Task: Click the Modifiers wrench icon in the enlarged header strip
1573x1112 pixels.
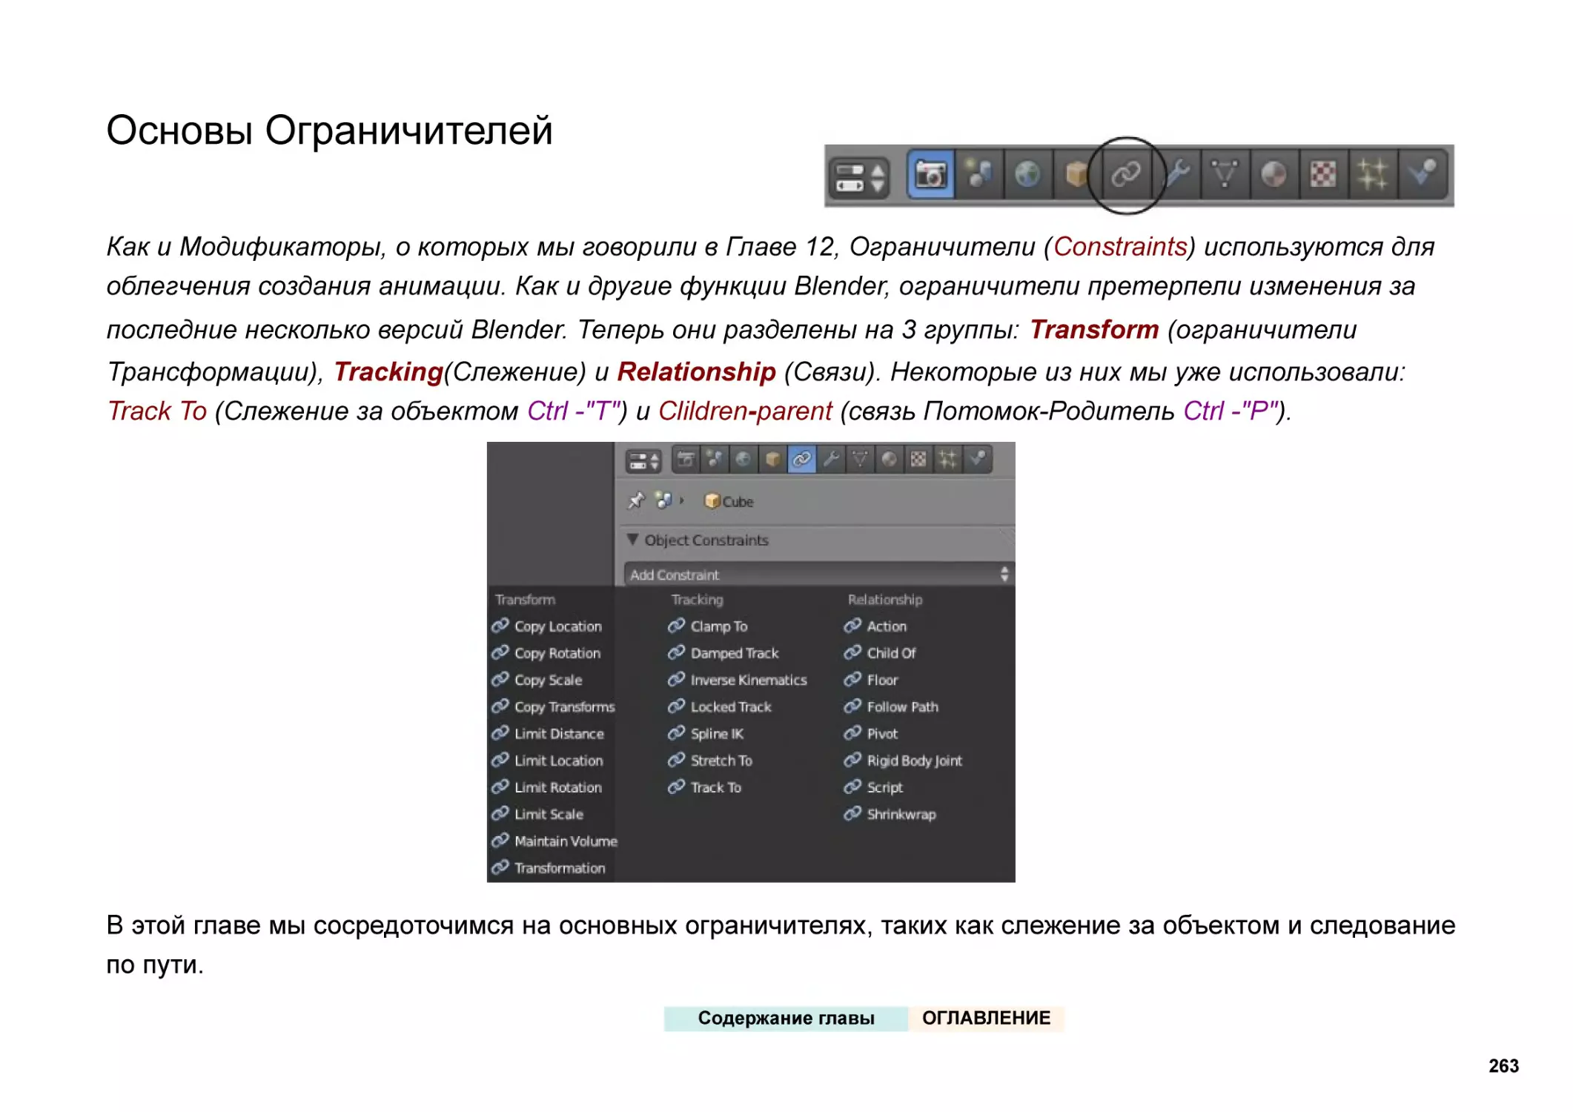Action: coord(1176,174)
